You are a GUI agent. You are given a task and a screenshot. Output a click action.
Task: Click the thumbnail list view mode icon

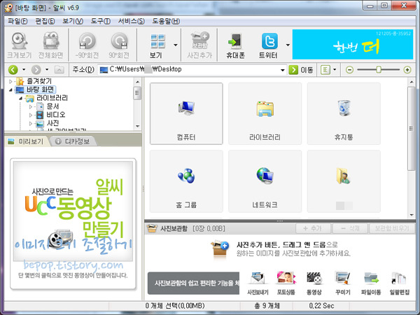pos(325,70)
